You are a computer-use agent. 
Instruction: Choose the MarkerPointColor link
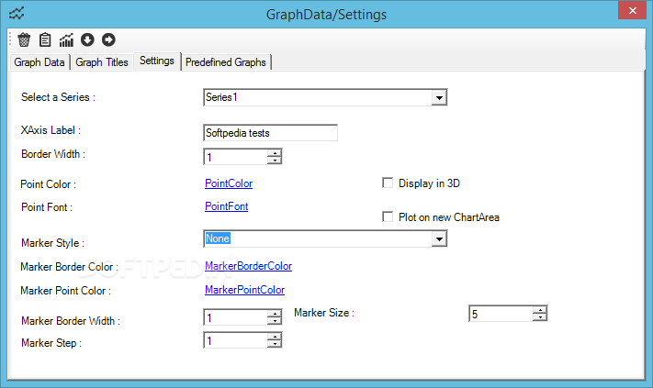point(244,290)
